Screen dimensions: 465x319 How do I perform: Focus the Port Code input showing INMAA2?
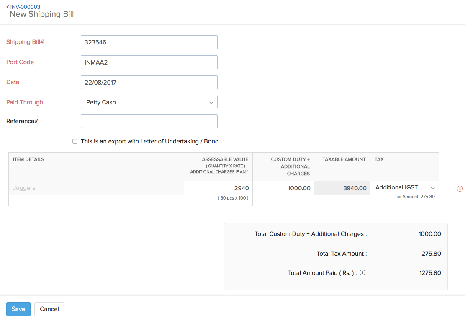click(149, 62)
